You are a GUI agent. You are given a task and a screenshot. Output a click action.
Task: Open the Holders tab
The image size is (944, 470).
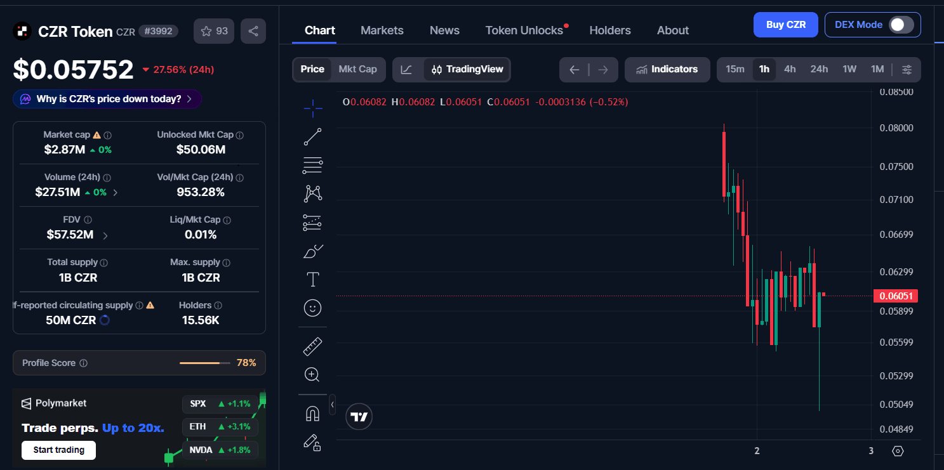610,30
